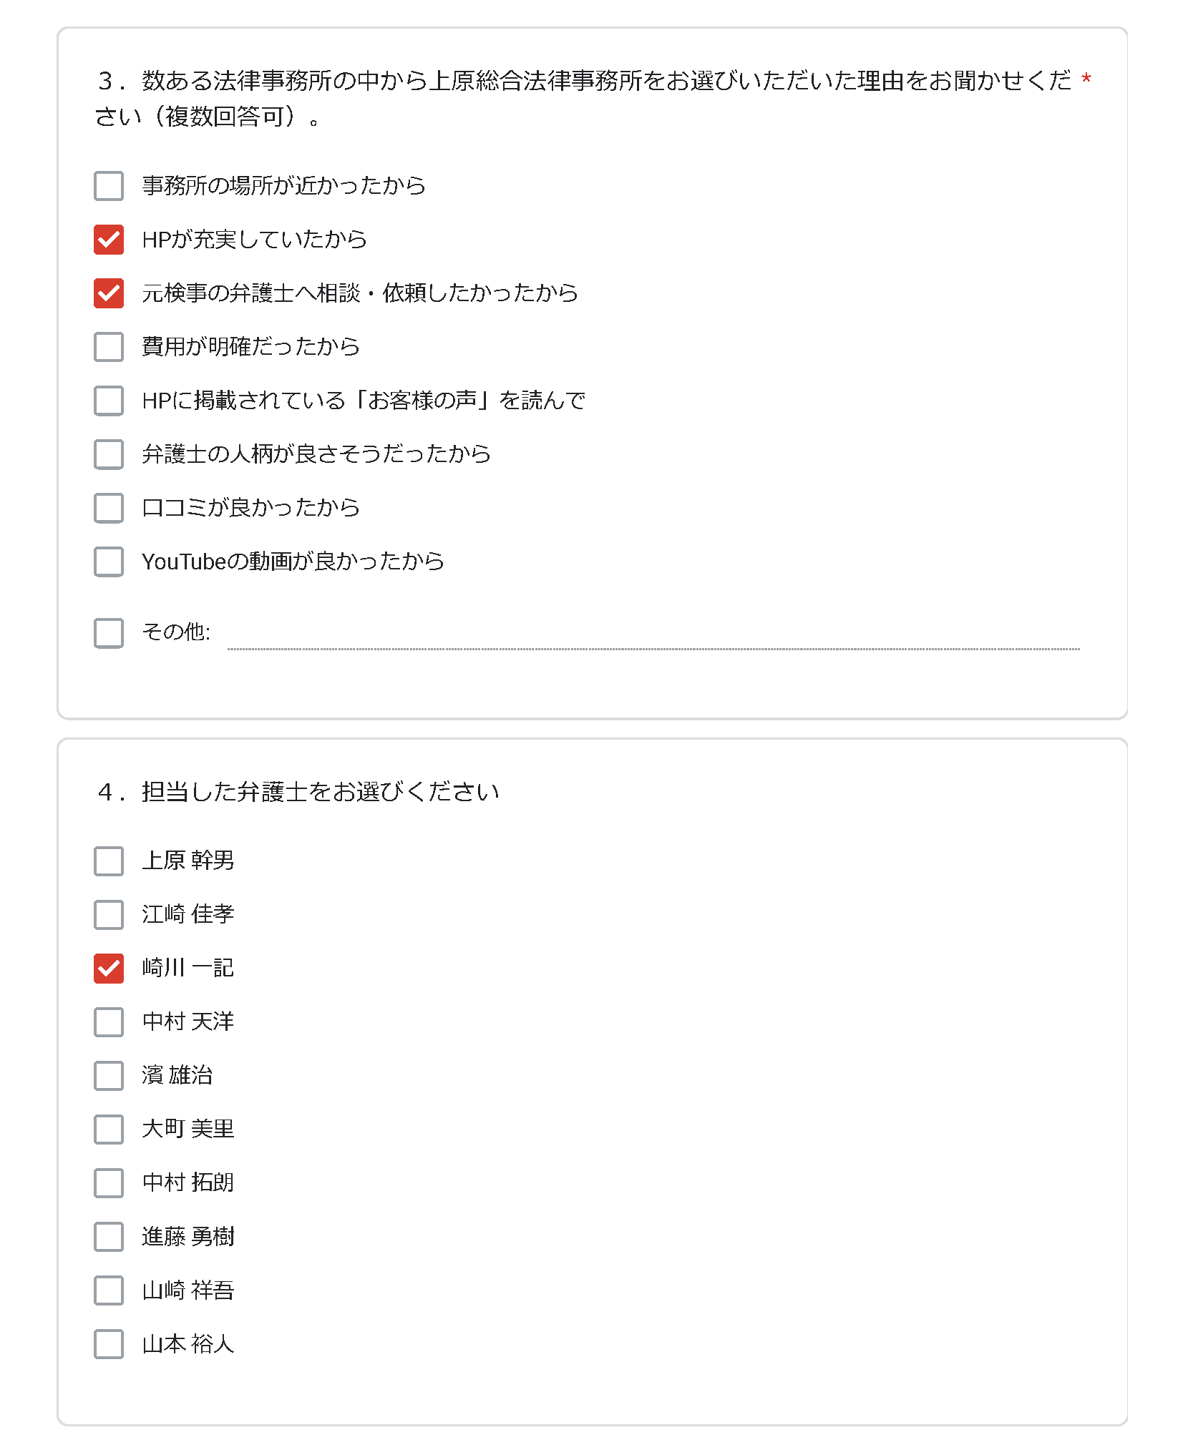Screen dimensions: 1183x1450
Task: Tick the 口コミが良かったから checkbox
Action: 109,508
